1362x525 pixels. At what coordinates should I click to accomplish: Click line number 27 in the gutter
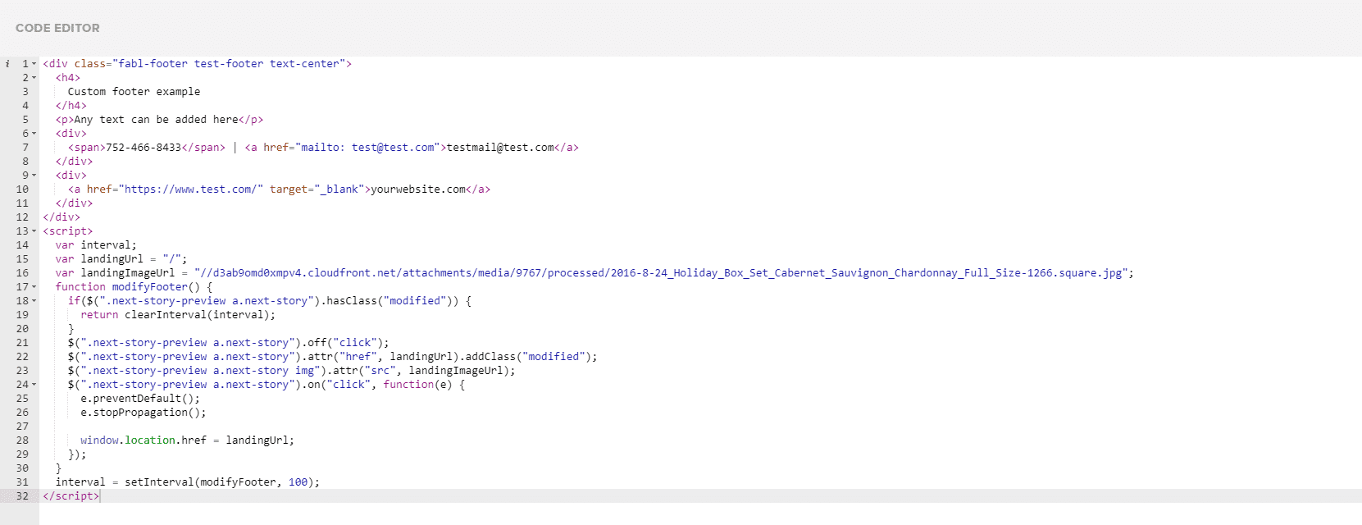coord(22,427)
